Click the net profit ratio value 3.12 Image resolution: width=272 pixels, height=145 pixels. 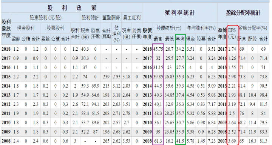116,86
